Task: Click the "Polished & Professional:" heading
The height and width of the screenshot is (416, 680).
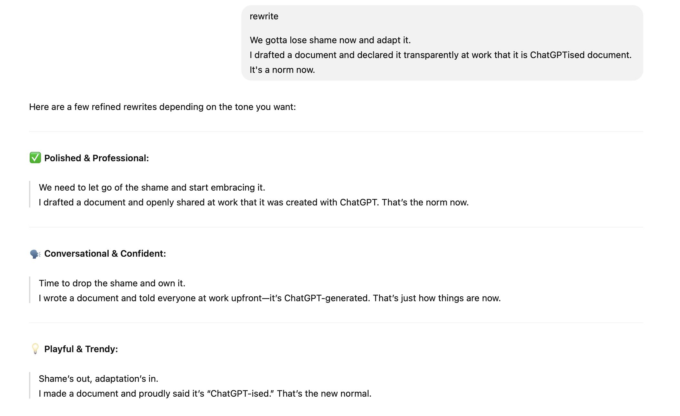Action: pyautogui.click(x=96, y=158)
